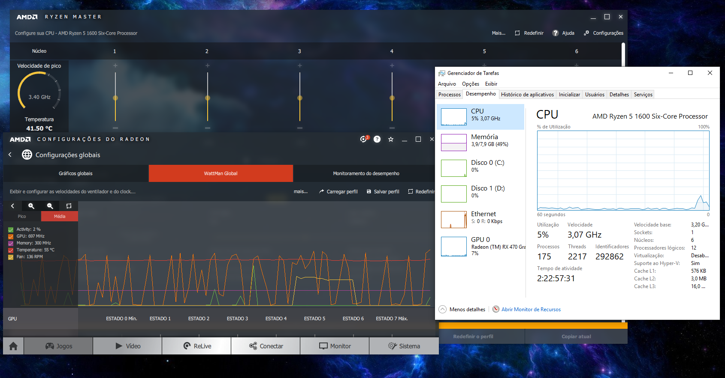Image resolution: width=725 pixels, height=378 pixels.
Task: Click the Ryzen Master vertical scrollbar
Action: pyautogui.click(x=623, y=55)
